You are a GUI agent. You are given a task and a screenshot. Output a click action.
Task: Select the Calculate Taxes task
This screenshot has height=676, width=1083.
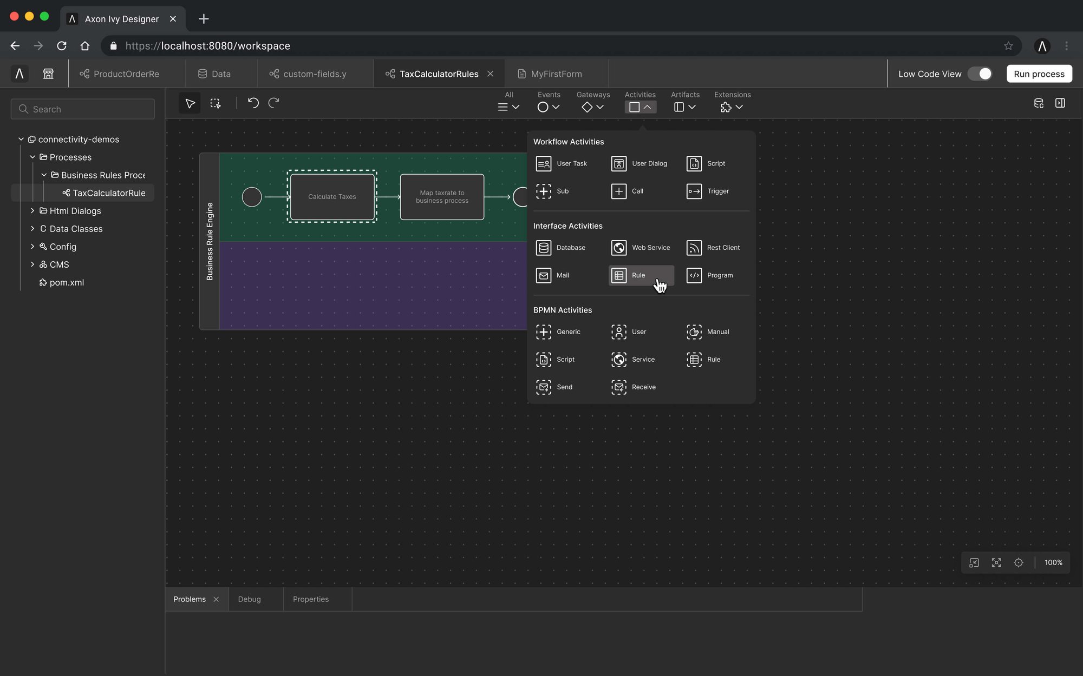pyautogui.click(x=332, y=197)
